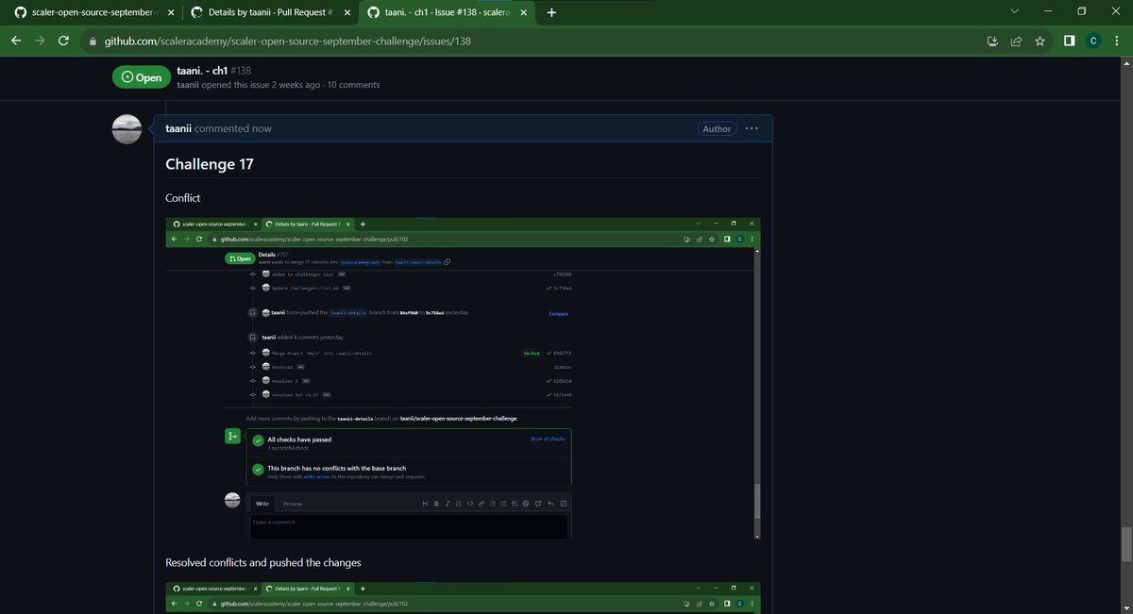
Task: Bookmark this page with the star icon
Action: (1039, 41)
